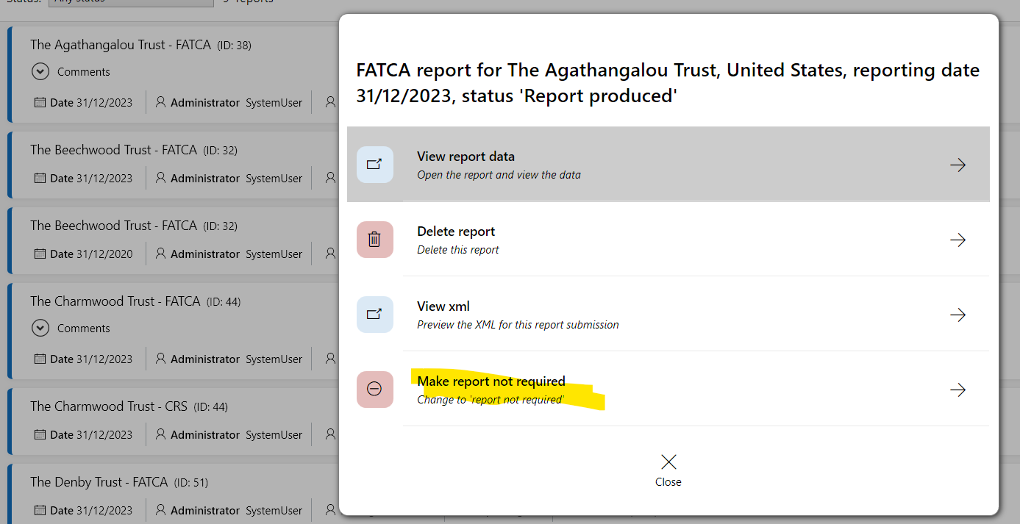Click The Charmwood Trust - CRS title
The height and width of the screenshot is (524, 1020).
click(x=109, y=406)
